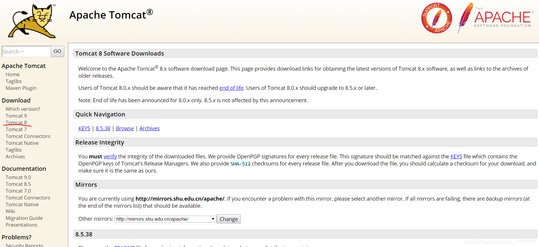Go to Tomcat 9 download page
Viewport: 539px width, 247px height.
16,116
